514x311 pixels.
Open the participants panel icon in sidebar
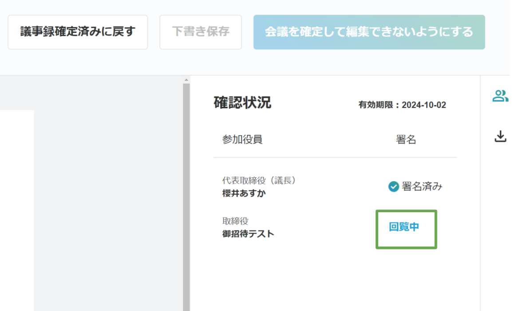(x=500, y=96)
